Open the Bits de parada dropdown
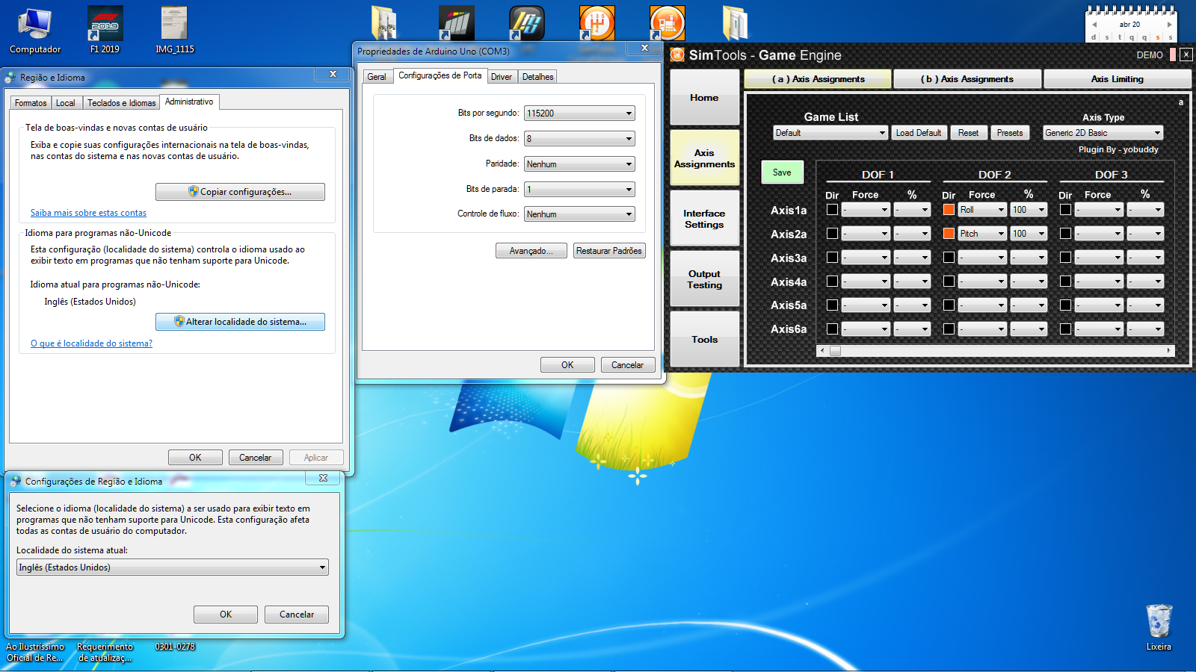This screenshot has width=1196, height=672. coord(579,190)
